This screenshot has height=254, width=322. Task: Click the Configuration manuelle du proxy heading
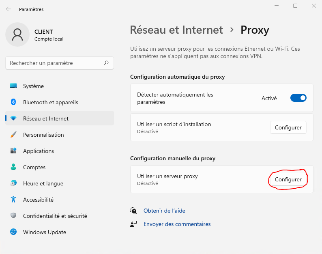click(x=173, y=158)
